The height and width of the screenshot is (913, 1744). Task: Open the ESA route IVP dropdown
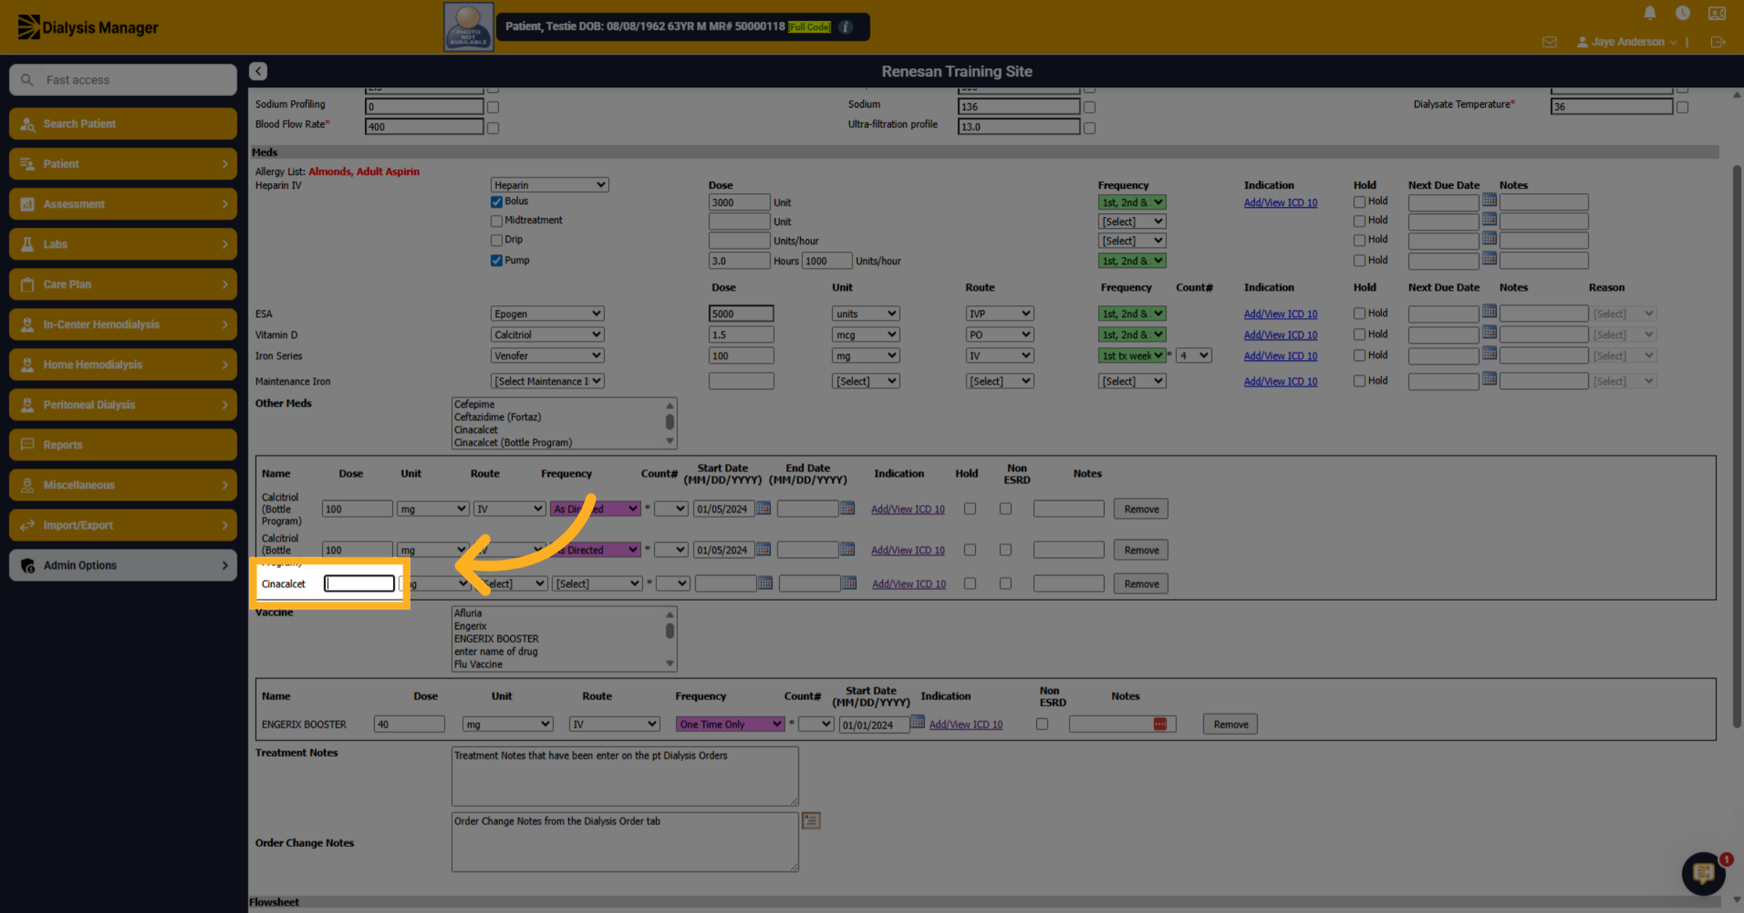(x=1000, y=314)
